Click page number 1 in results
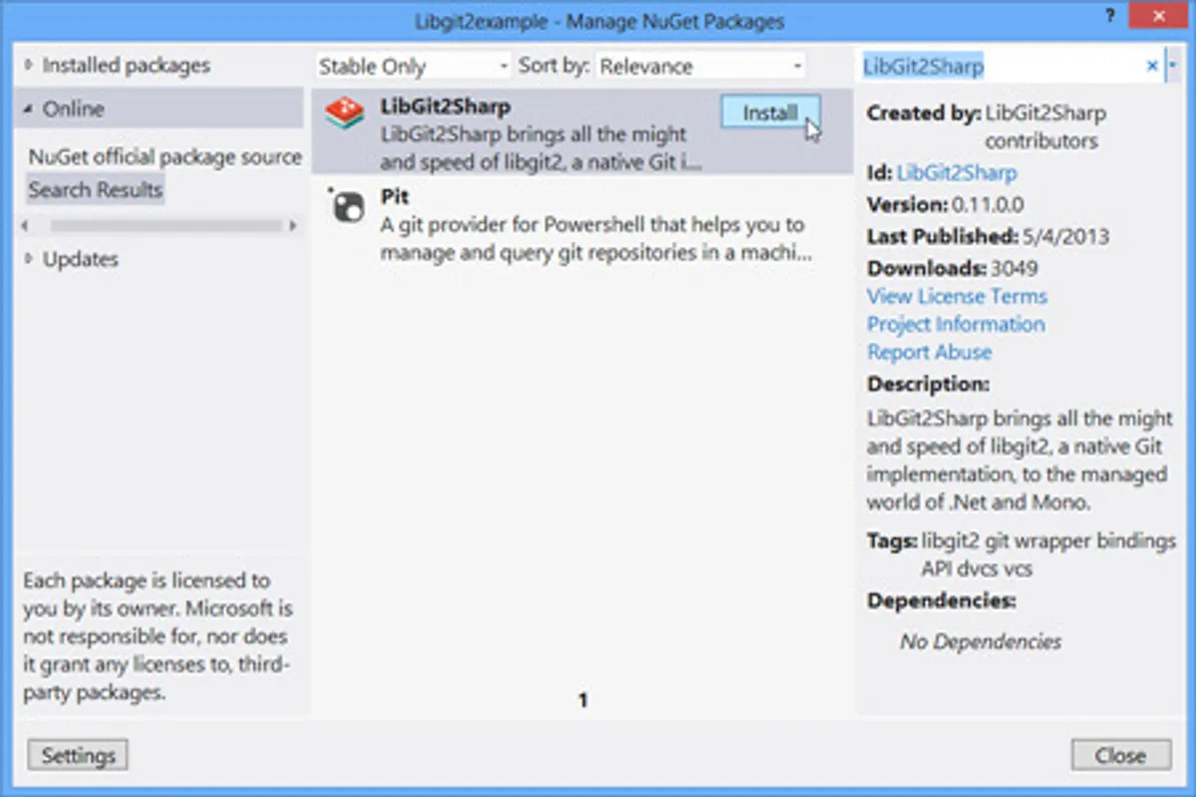 (583, 700)
